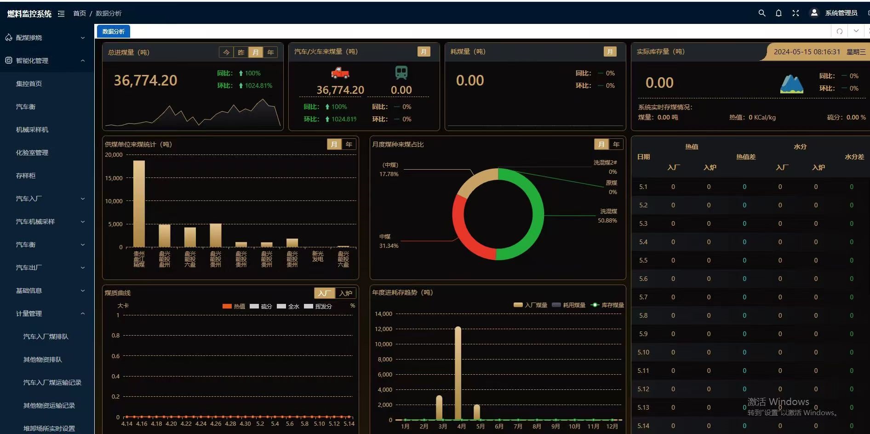Viewport: 870px width, 434px height.
Task: Toggle fullscreen with the expand icon
Action: pyautogui.click(x=796, y=13)
